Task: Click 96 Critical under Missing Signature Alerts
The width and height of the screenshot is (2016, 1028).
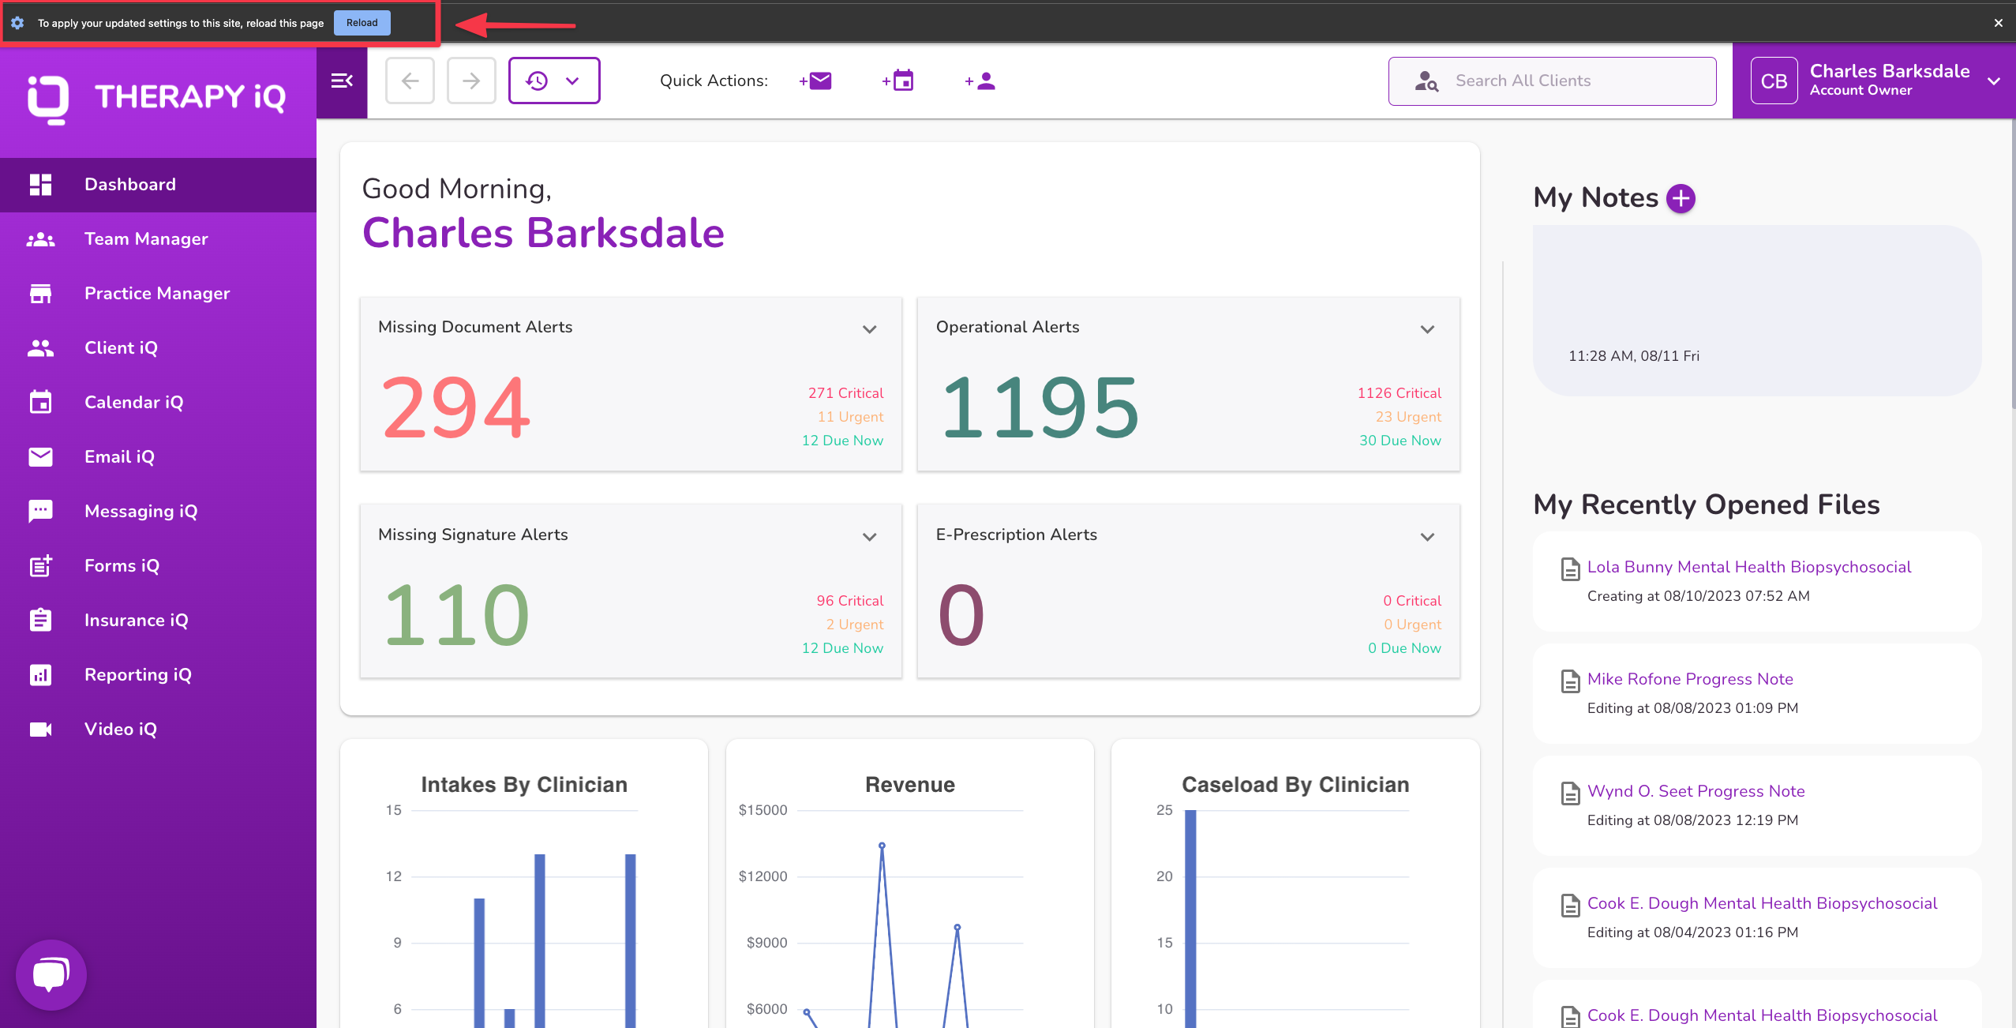Action: point(850,601)
